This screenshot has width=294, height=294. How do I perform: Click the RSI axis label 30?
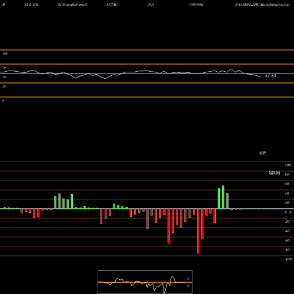click(x=4, y=86)
